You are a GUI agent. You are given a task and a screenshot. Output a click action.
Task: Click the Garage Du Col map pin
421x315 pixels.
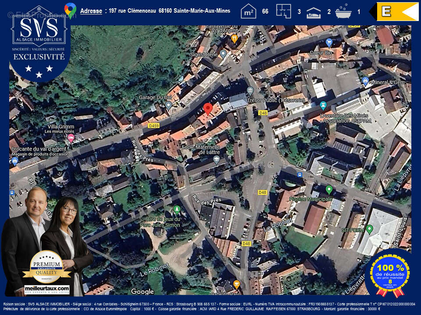168,105
